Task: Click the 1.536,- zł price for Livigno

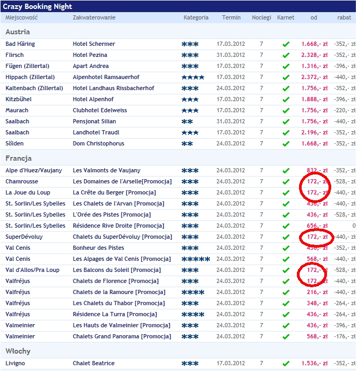Action: [314, 363]
